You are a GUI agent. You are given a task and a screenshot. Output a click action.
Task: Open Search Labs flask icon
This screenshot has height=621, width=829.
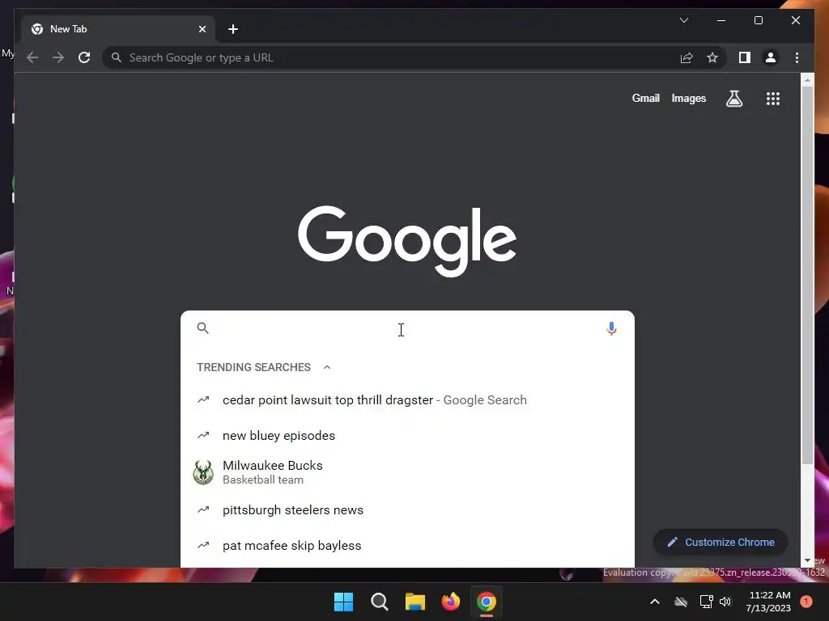(x=733, y=98)
